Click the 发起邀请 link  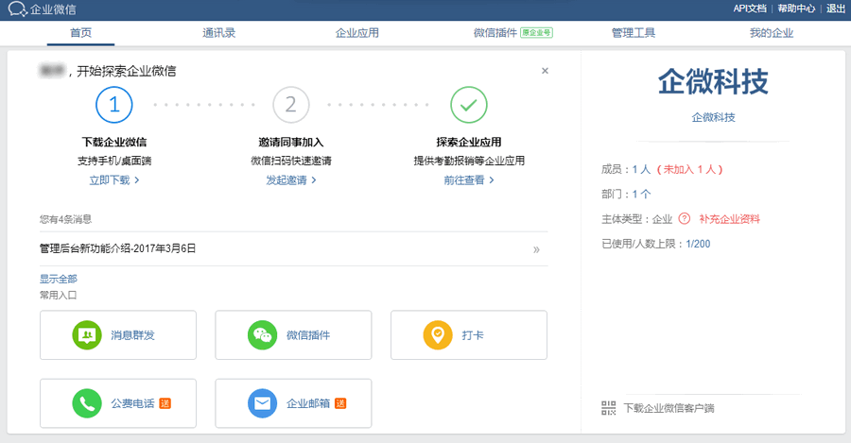coord(291,180)
